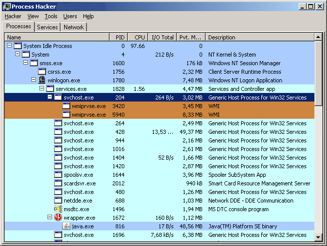Open the Users menu
The image size is (327, 246).
[x=70, y=16]
